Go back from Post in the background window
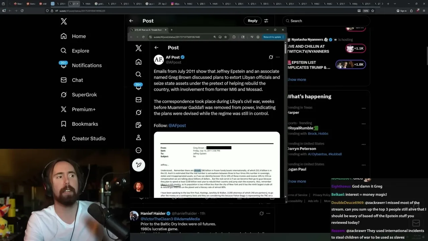 click(x=131, y=21)
